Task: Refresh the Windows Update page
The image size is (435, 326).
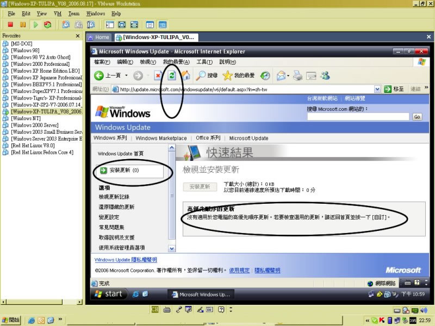Action: [172, 76]
